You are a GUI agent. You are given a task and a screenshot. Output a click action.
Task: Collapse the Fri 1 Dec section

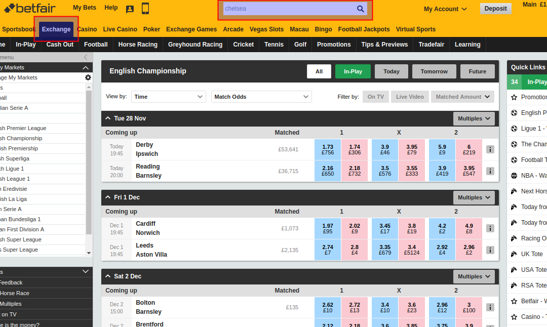[x=108, y=197]
